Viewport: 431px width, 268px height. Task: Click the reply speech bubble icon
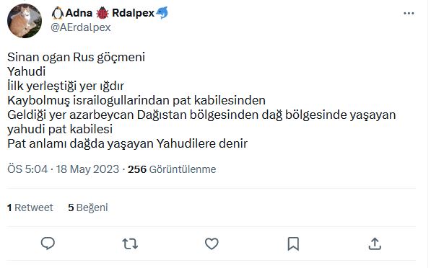coord(48,244)
